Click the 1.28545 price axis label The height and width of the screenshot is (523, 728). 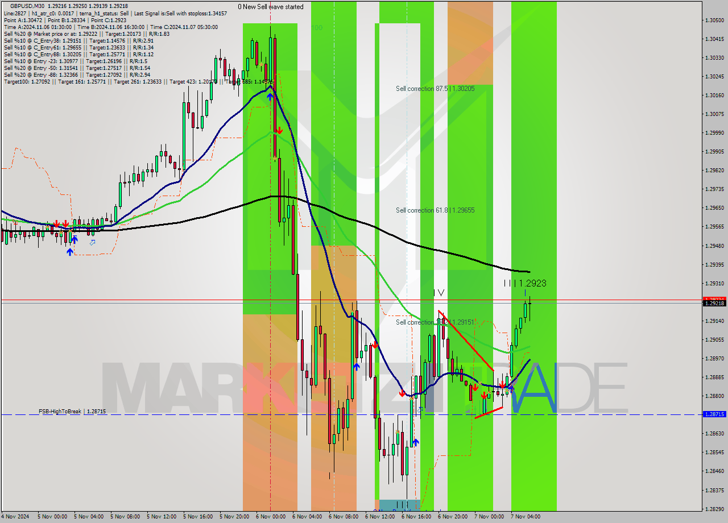[714, 452]
